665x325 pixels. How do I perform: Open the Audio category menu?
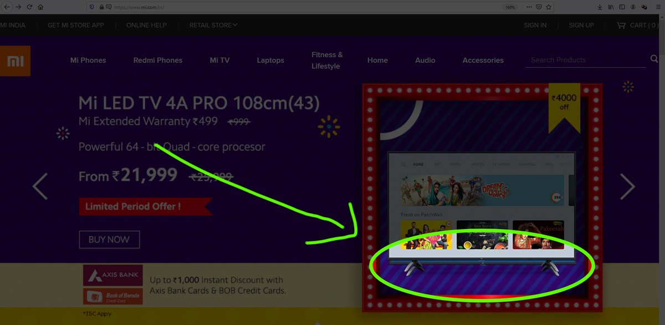coord(425,60)
